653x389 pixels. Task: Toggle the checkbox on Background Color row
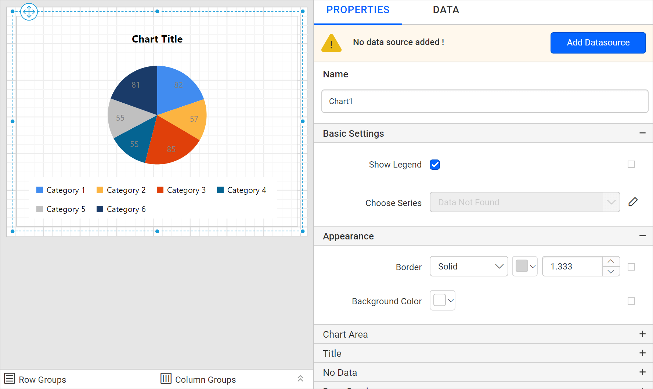[x=631, y=301]
